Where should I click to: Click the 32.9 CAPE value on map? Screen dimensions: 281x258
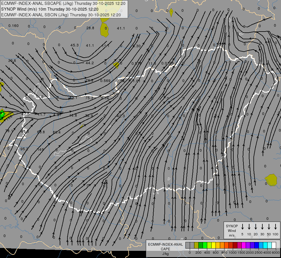(89, 116)
